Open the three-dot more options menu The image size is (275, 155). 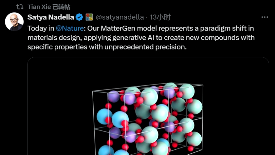point(265,17)
